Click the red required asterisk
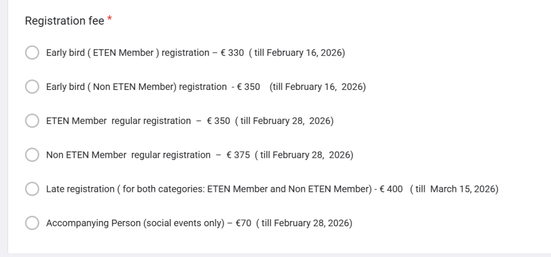This screenshot has width=551, height=257. (110, 20)
